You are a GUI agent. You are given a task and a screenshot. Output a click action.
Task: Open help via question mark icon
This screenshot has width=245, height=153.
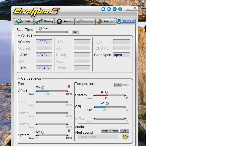tap(114, 9)
